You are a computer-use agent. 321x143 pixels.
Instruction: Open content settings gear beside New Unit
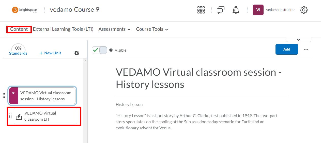[x=77, y=53]
